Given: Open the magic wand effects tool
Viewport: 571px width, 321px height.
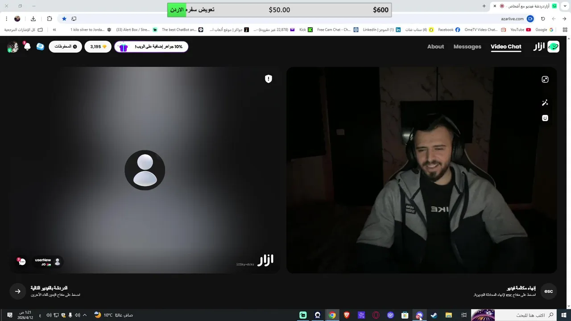Looking at the screenshot, I should 545,103.
